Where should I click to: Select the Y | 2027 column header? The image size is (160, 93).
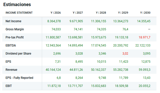pos(78,13)
